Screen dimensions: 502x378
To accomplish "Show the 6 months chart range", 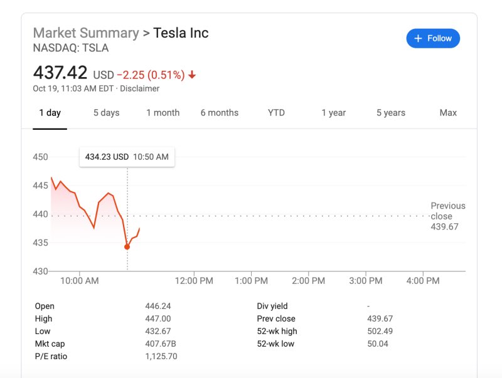I will tap(220, 113).
